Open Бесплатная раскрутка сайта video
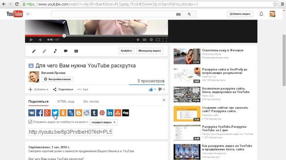This screenshot has height=160, width=286. tap(226, 90)
